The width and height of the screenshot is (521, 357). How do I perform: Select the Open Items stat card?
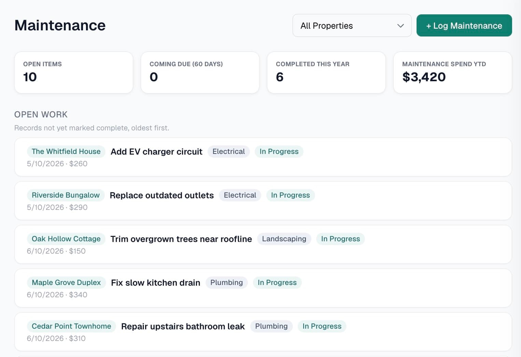[74, 72]
